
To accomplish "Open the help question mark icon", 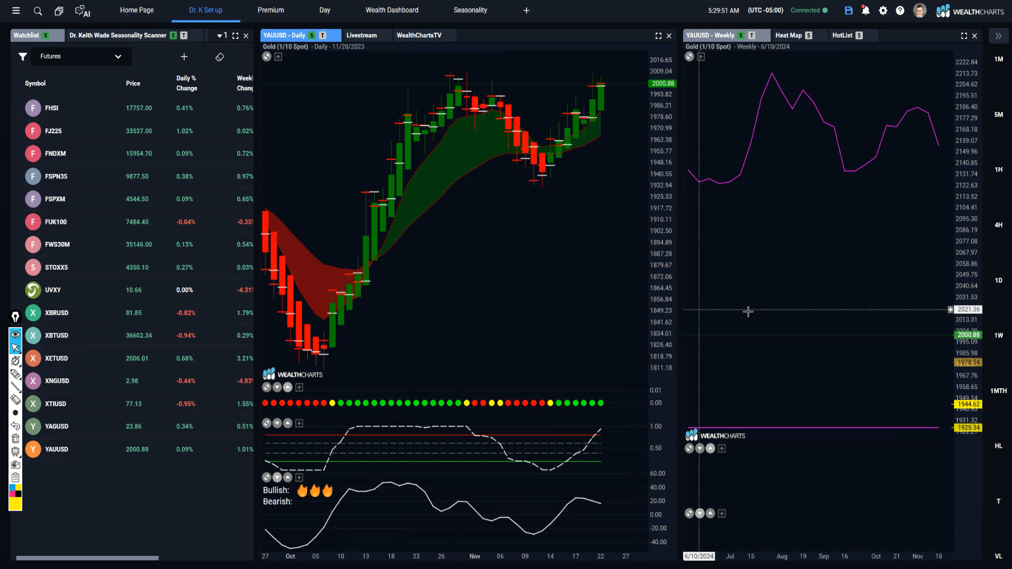I will click(x=900, y=11).
